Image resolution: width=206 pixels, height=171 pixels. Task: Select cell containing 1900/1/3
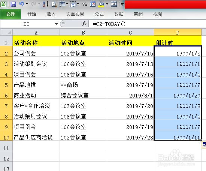tap(178, 51)
